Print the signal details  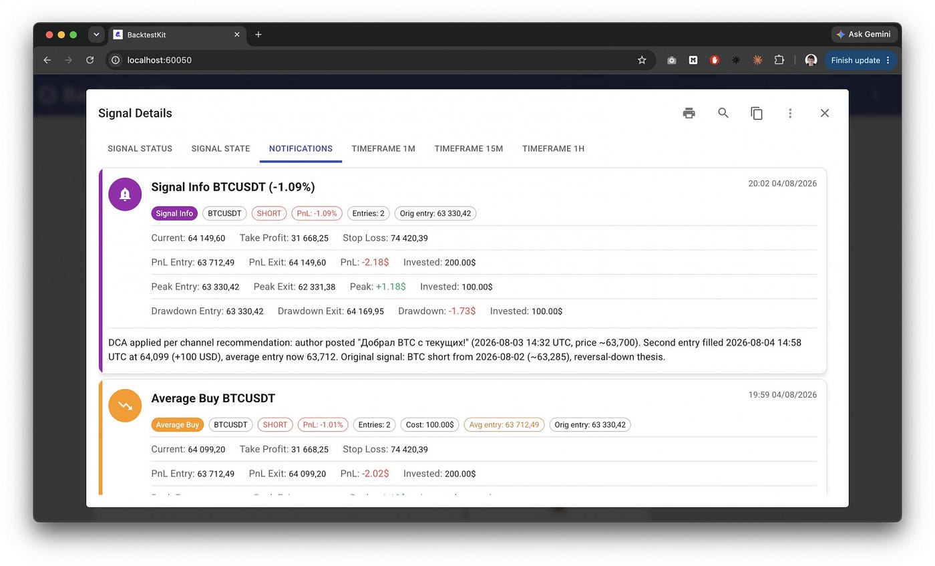point(689,113)
